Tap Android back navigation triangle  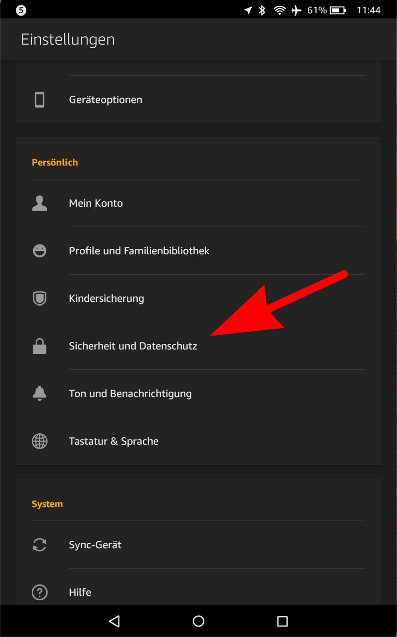[114, 621]
